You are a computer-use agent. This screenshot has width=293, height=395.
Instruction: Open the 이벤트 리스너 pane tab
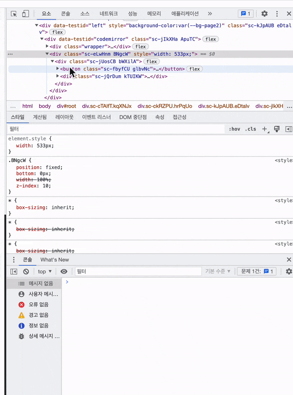pyautogui.click(x=96, y=117)
